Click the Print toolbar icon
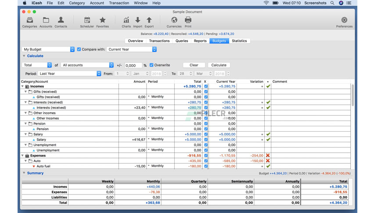This screenshot has height=213, width=367. pyautogui.click(x=188, y=20)
